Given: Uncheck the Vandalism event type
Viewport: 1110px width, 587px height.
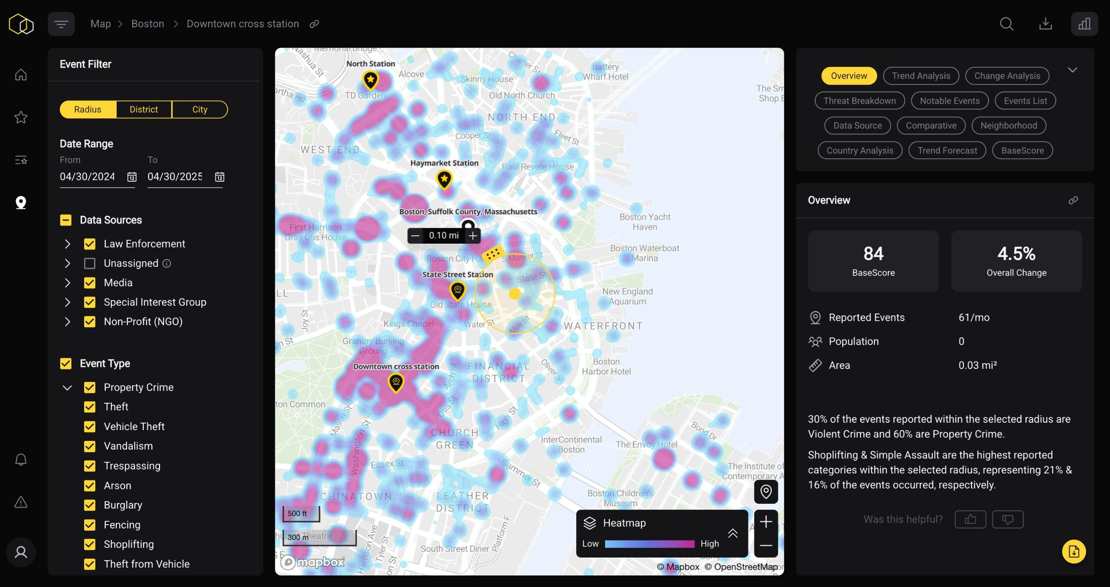Looking at the screenshot, I should pyautogui.click(x=90, y=446).
